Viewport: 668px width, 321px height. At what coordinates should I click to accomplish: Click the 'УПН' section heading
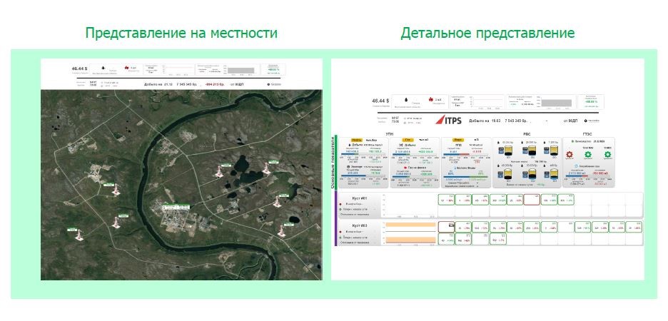tap(390, 133)
